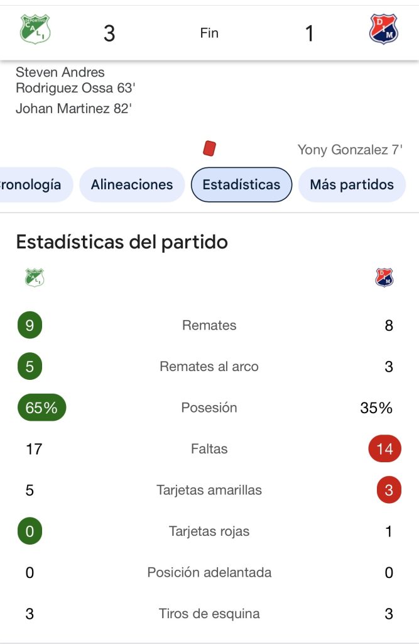Viewport: 419px width, 644px height.
Task: Open the Cronología tab
Action: point(31,185)
